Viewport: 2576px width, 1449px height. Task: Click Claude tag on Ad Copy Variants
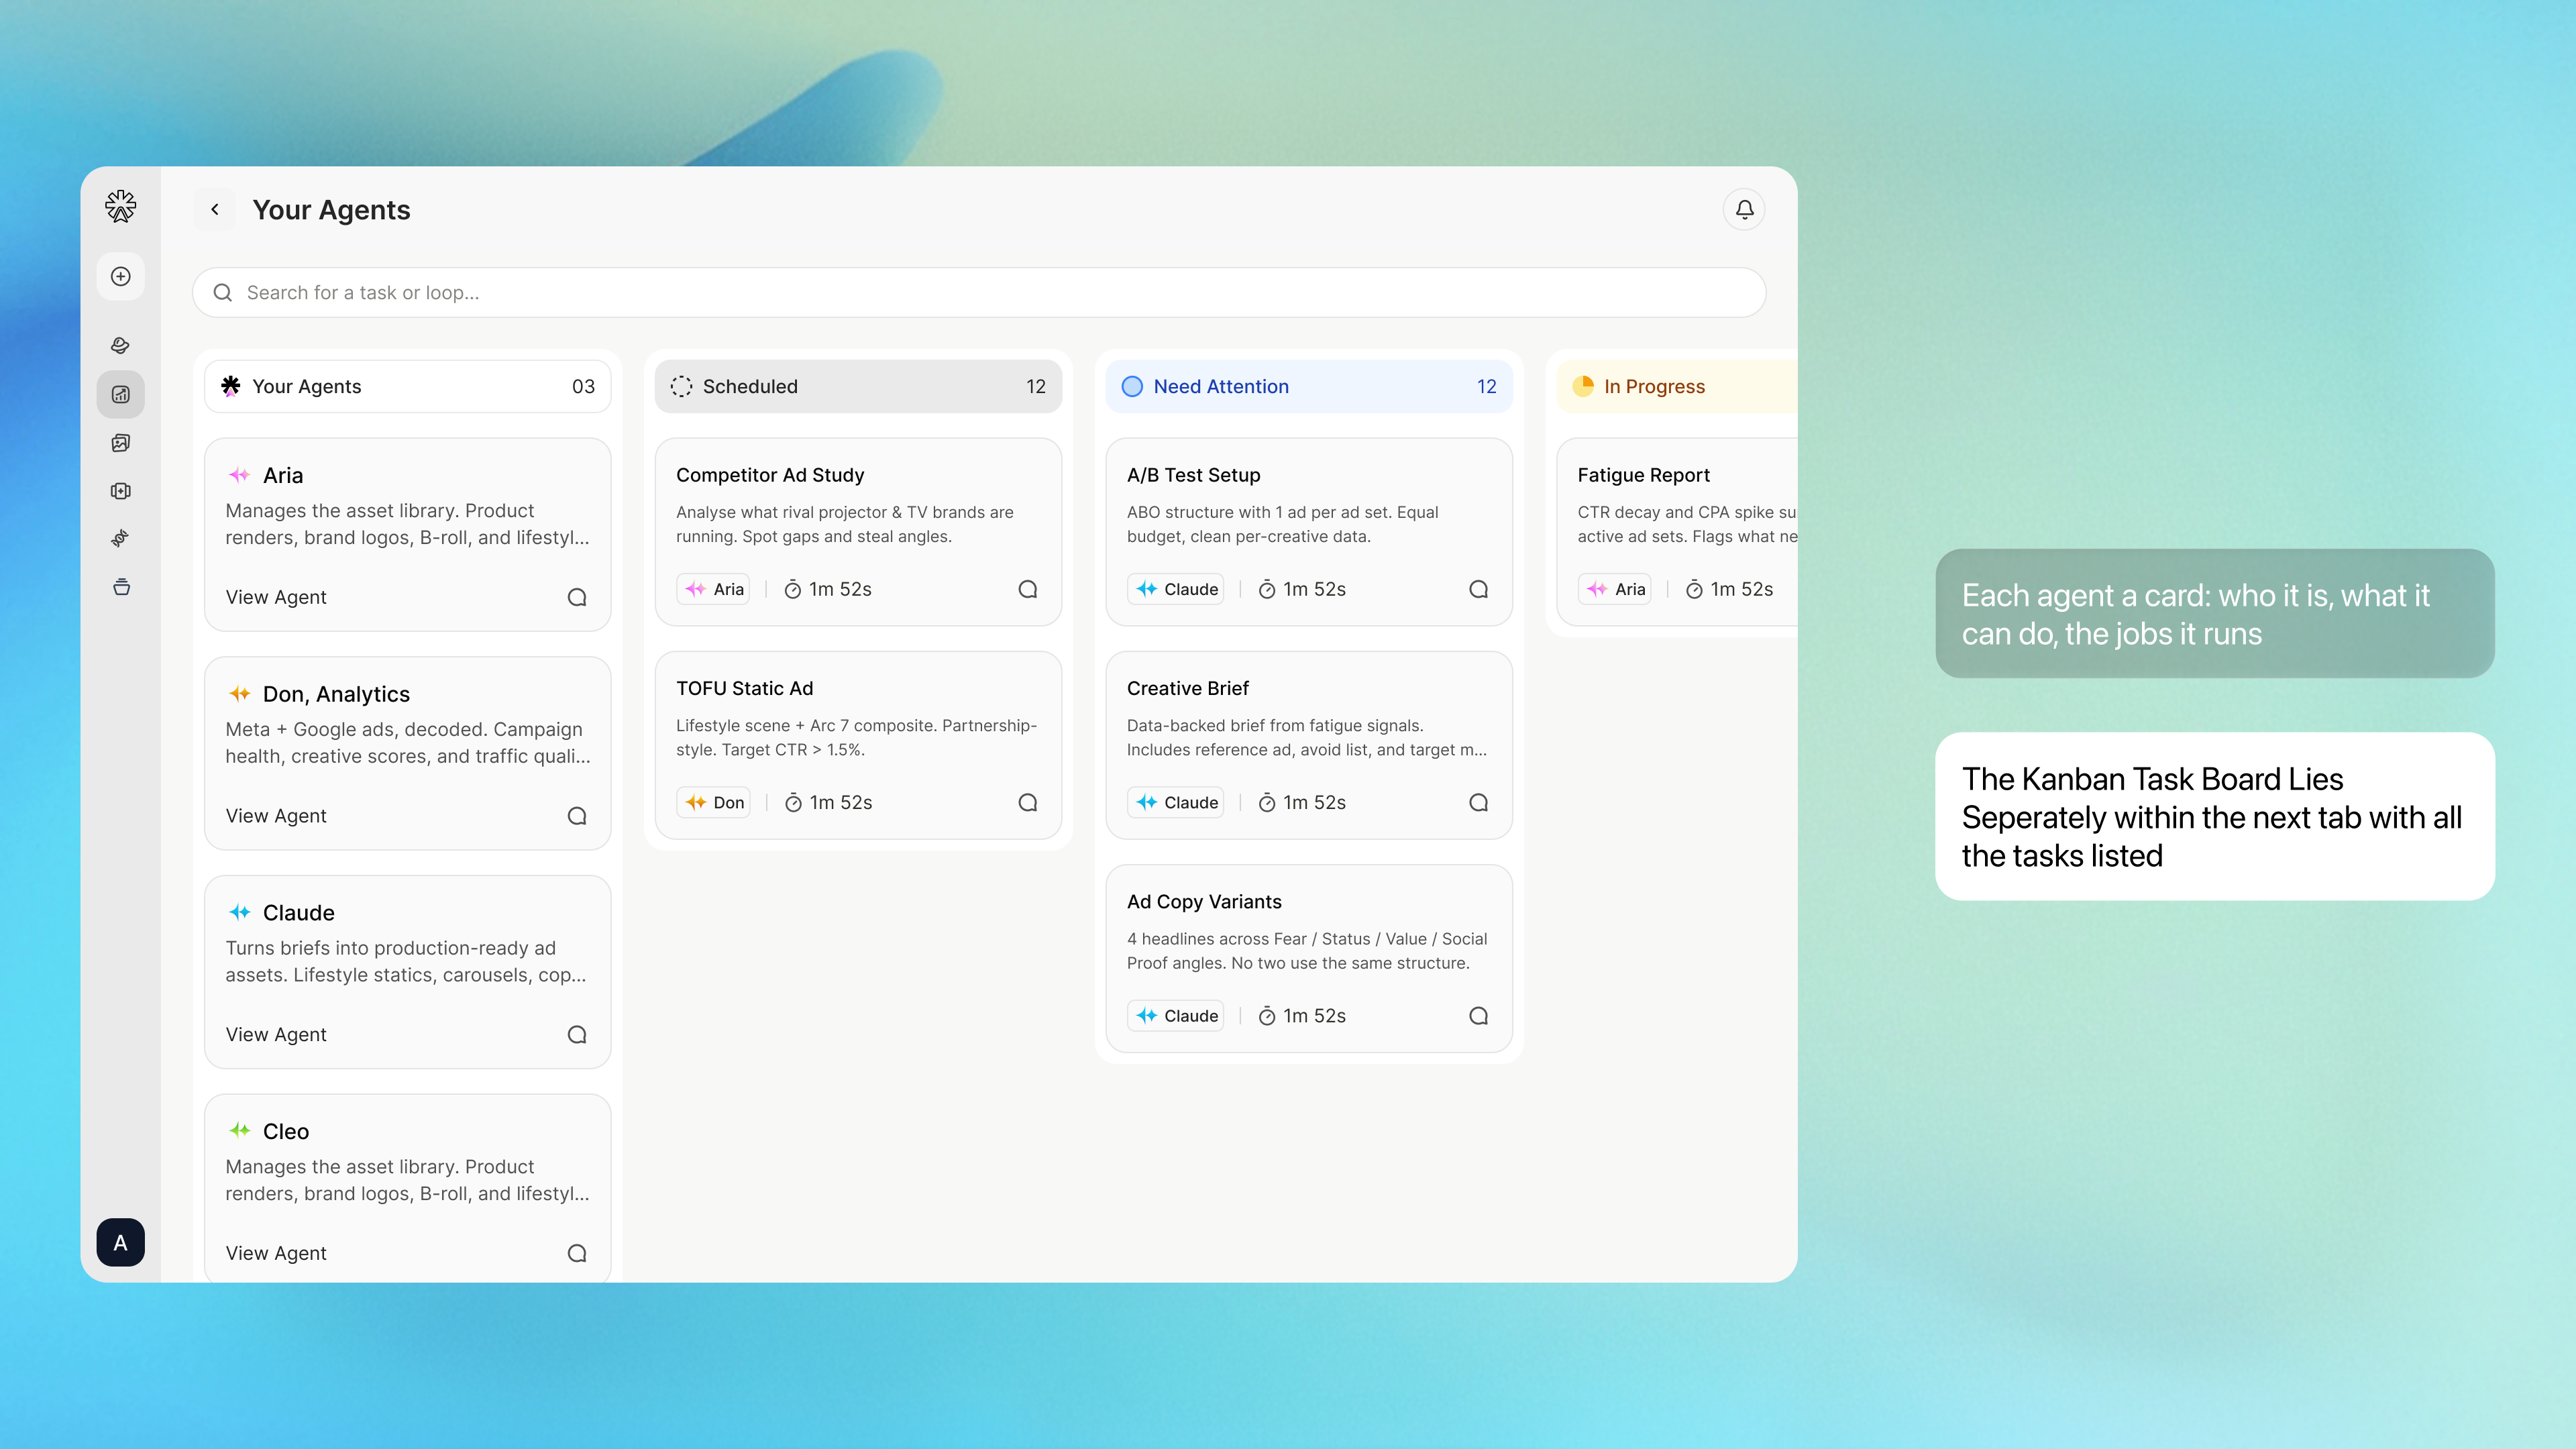1175,1015
